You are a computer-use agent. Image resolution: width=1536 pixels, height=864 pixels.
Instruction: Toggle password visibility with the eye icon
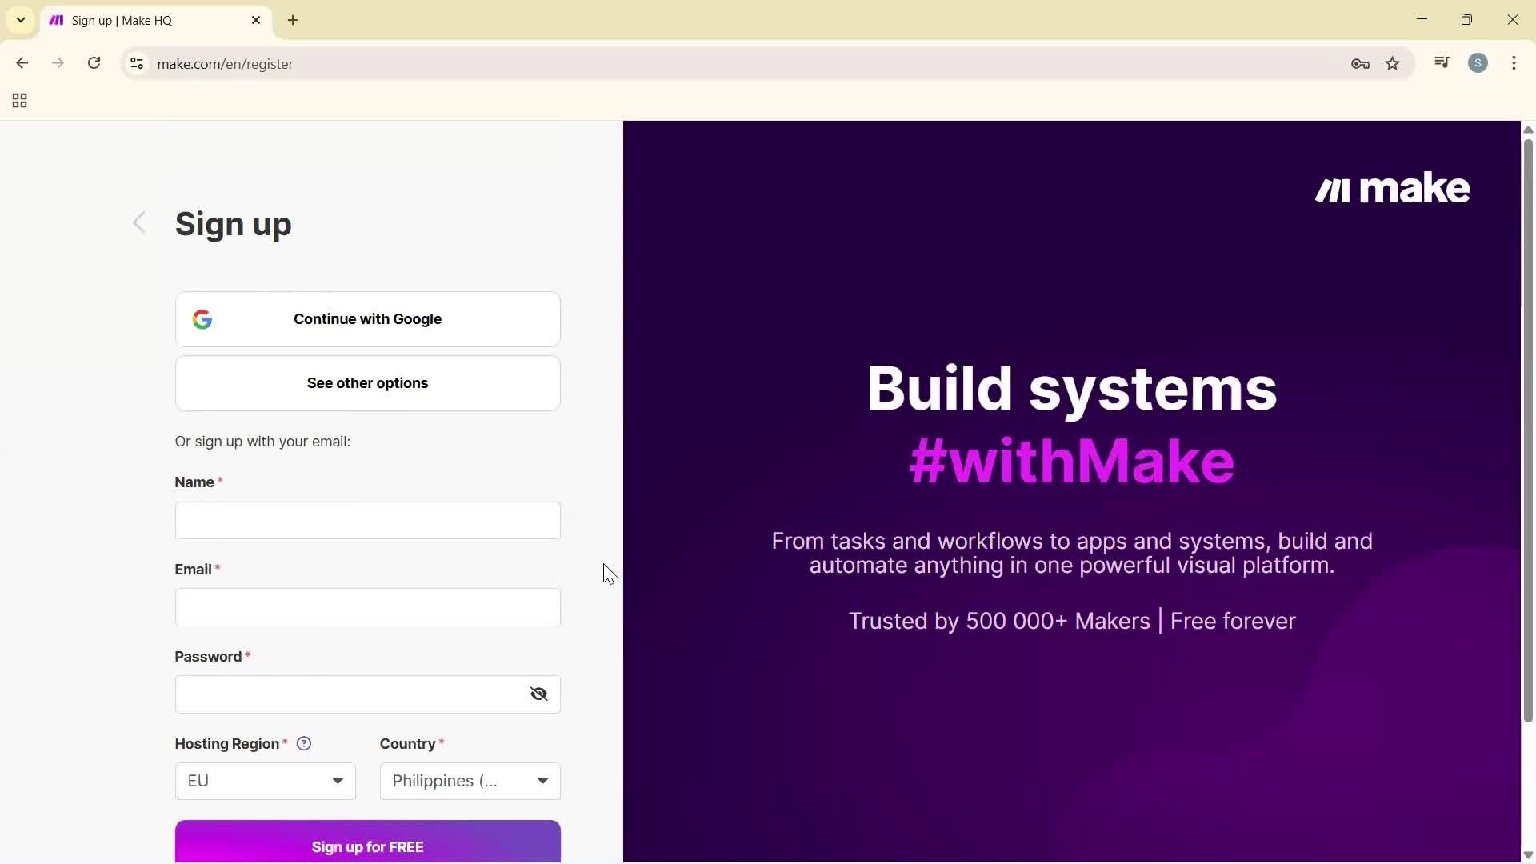[x=538, y=694]
